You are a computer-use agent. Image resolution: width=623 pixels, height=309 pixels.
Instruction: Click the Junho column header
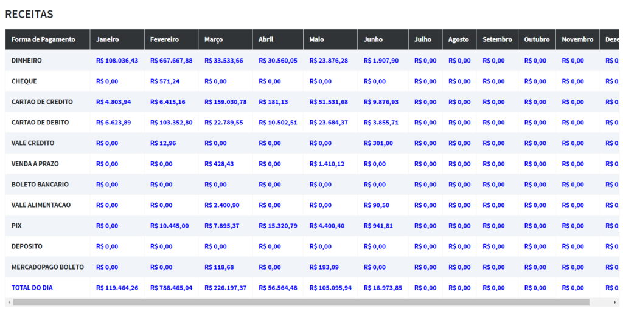pos(373,39)
